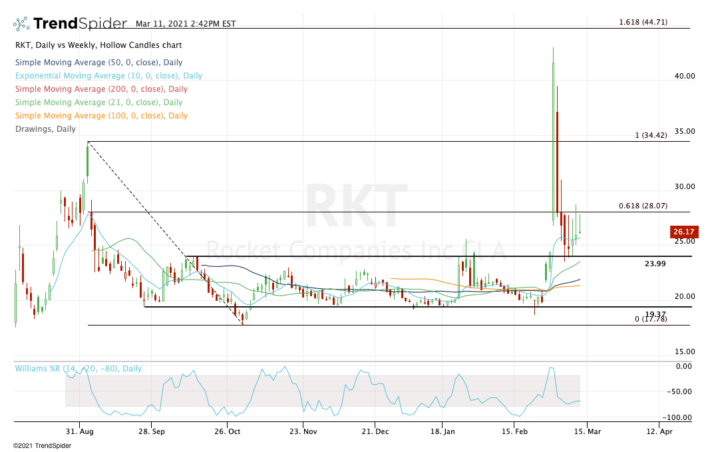Screen dimensions: 712x452
Task: Click the '21. Dec' date axis label
Action: [375, 431]
